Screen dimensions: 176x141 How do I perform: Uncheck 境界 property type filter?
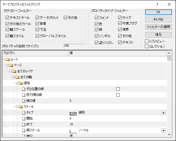click(x=120, y=30)
